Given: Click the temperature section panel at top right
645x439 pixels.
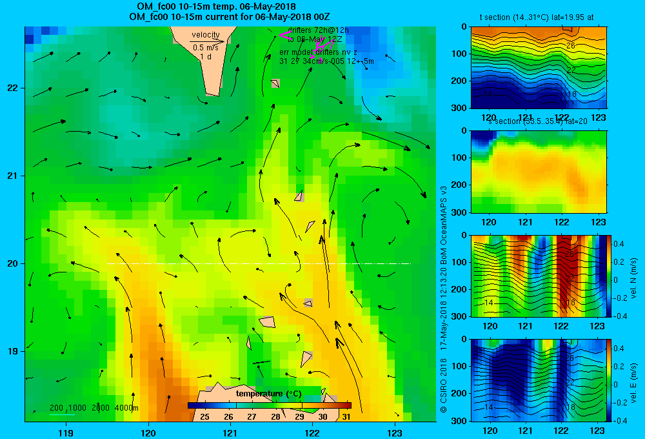Looking at the screenshot, I should pos(539,68).
